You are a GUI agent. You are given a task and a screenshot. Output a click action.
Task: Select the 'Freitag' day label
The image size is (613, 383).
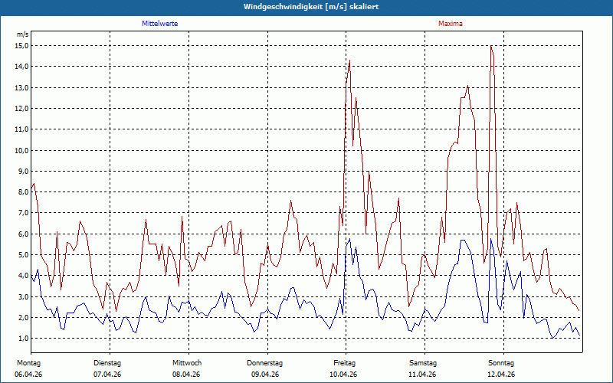(344, 363)
